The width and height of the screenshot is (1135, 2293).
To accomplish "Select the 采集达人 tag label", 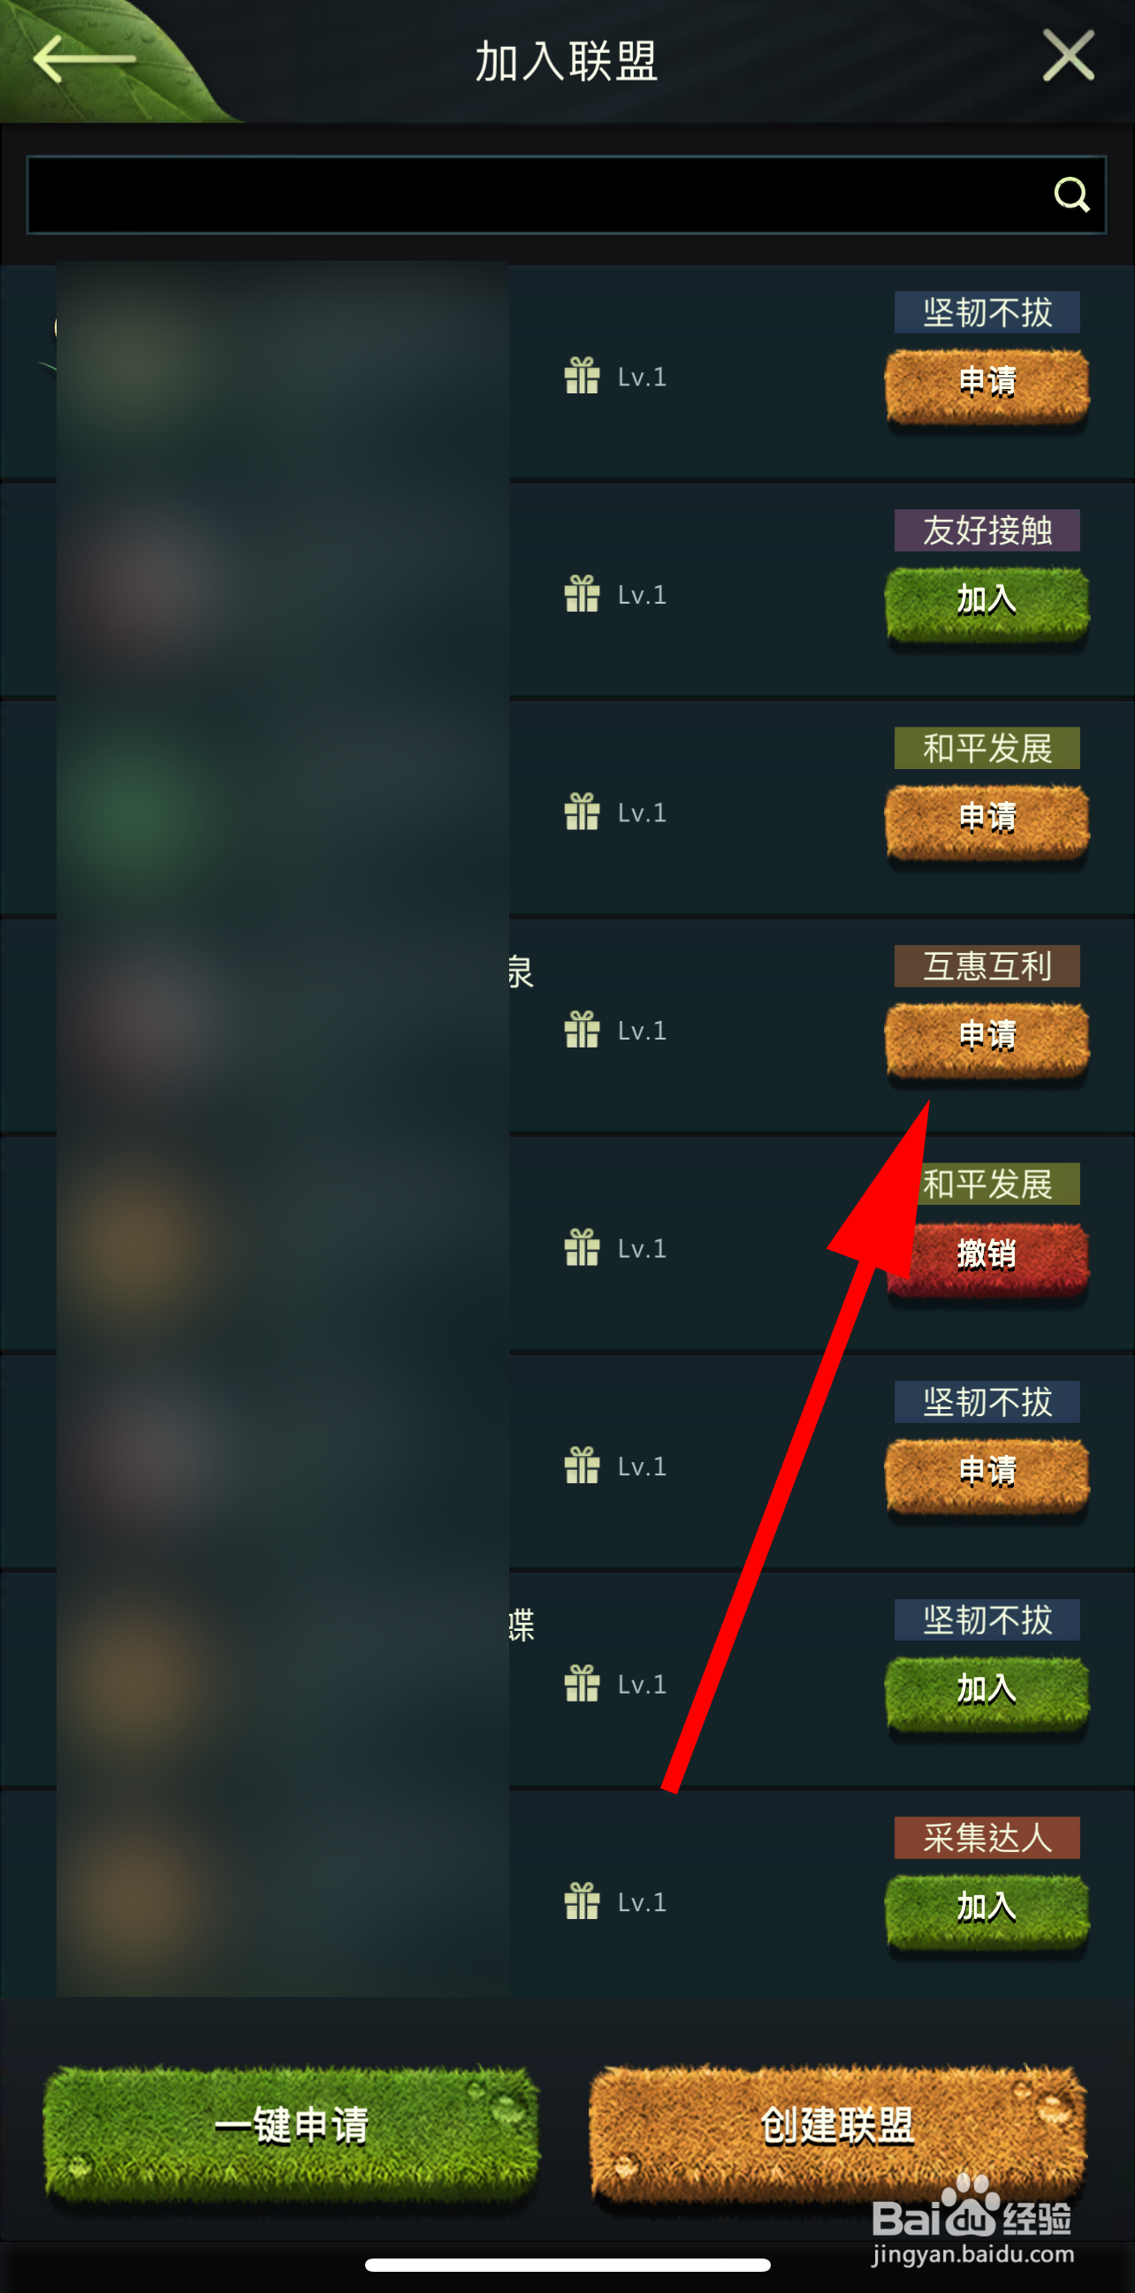I will (x=987, y=1837).
